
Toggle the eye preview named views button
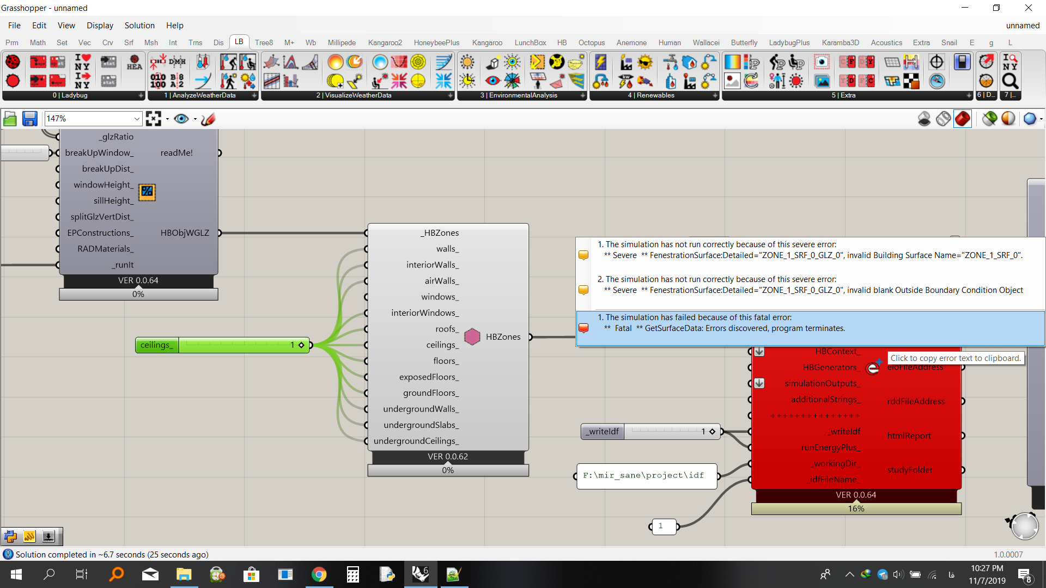pos(181,119)
